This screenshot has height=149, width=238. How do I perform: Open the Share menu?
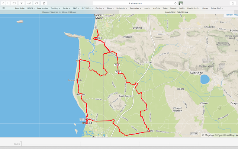pyautogui.click(x=233, y=3)
